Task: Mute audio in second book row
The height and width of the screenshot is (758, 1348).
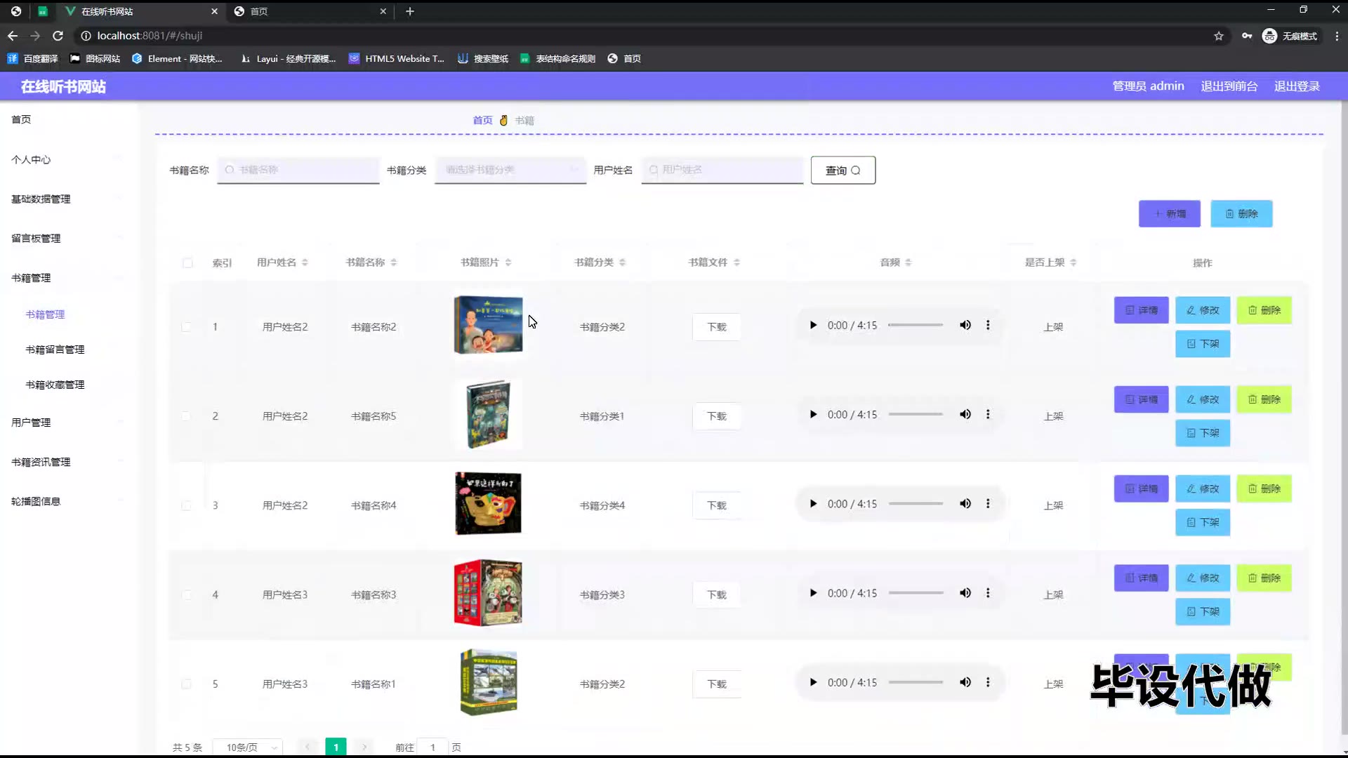Action: tap(965, 414)
